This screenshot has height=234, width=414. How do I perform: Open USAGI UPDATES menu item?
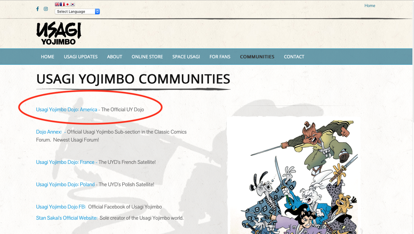81,57
